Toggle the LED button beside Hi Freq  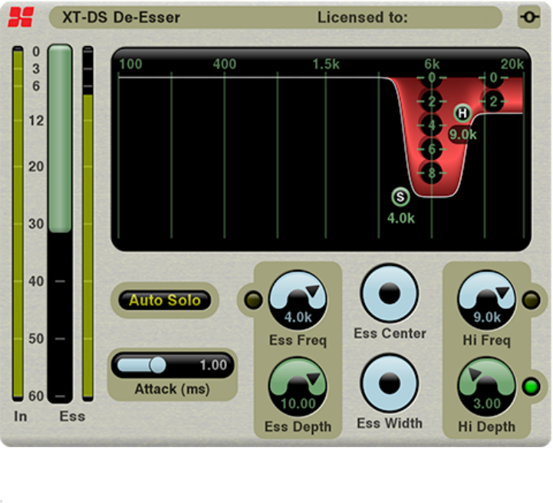pos(531,300)
